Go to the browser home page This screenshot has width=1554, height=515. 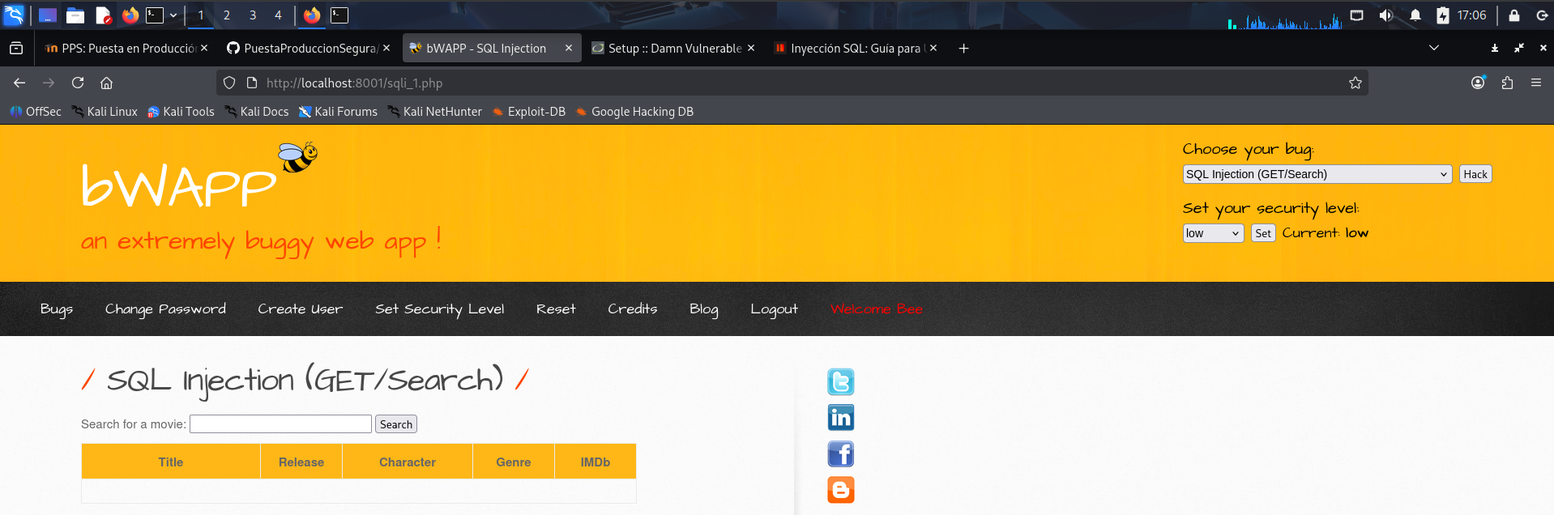(x=106, y=83)
